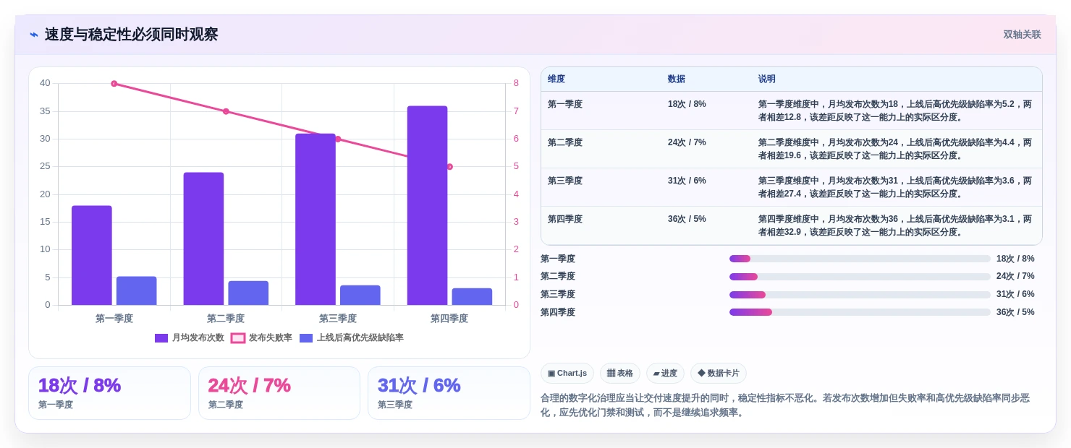Open the 18次 / 8% 第一季度 data card
The height and width of the screenshot is (448, 1071).
click(109, 393)
